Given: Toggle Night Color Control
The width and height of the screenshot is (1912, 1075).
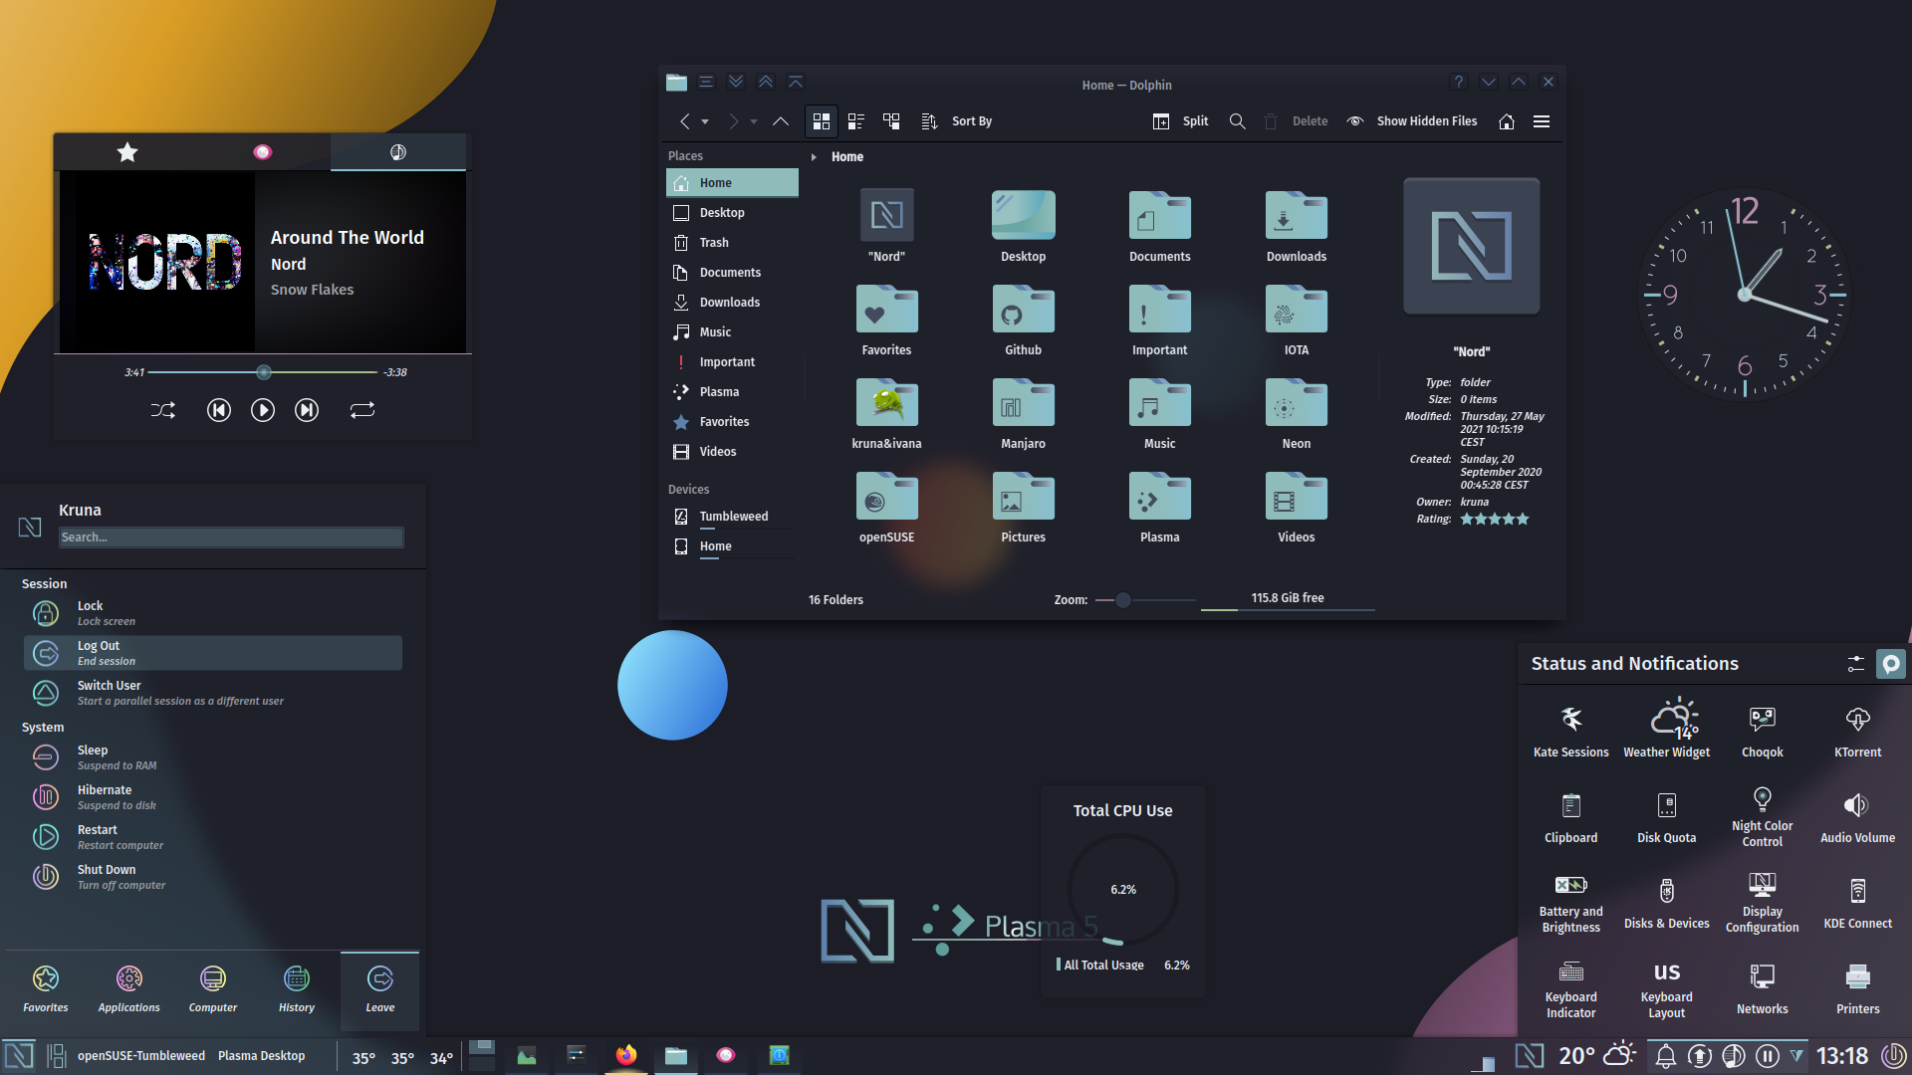Looking at the screenshot, I should point(1762,816).
